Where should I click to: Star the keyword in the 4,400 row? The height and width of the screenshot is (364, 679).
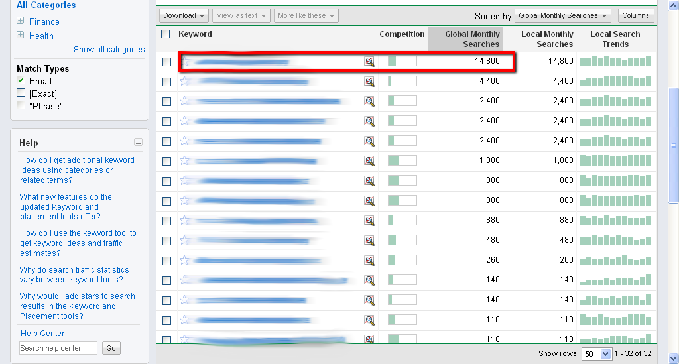click(185, 81)
